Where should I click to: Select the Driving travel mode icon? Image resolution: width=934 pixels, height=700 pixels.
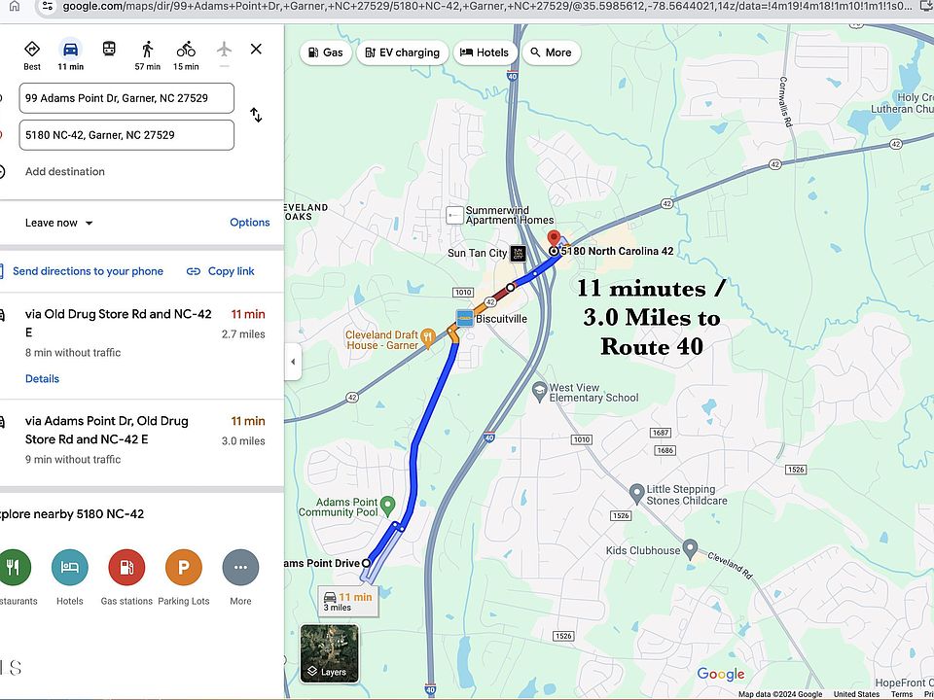coord(69,50)
